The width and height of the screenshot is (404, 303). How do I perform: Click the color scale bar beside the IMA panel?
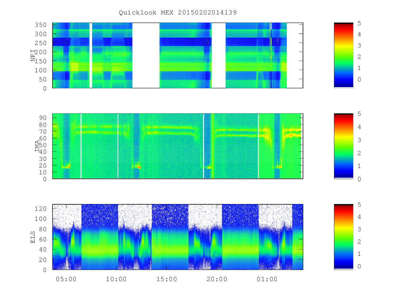pos(343,146)
